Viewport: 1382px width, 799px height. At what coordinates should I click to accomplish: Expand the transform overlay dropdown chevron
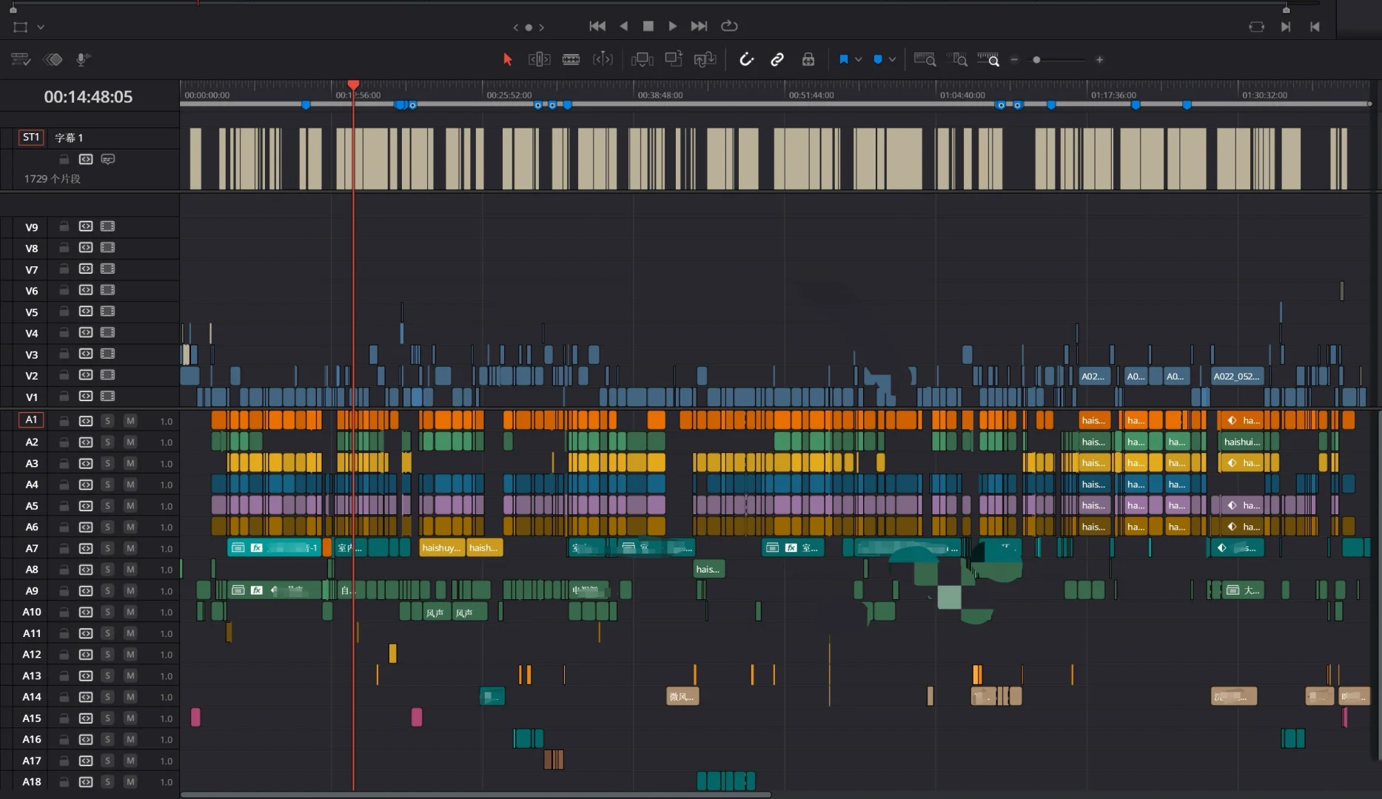(41, 27)
